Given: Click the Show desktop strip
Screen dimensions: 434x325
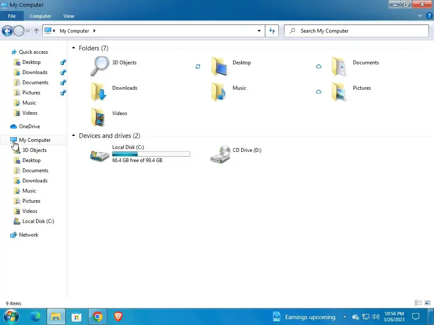Looking at the screenshot, I should pyautogui.click(x=431, y=317).
